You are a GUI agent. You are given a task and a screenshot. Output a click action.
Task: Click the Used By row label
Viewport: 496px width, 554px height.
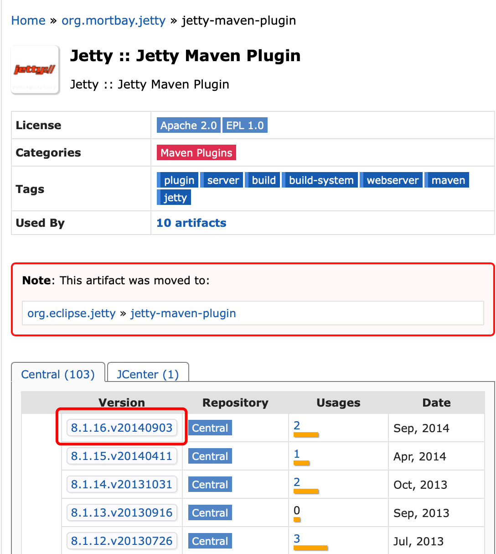(40, 223)
